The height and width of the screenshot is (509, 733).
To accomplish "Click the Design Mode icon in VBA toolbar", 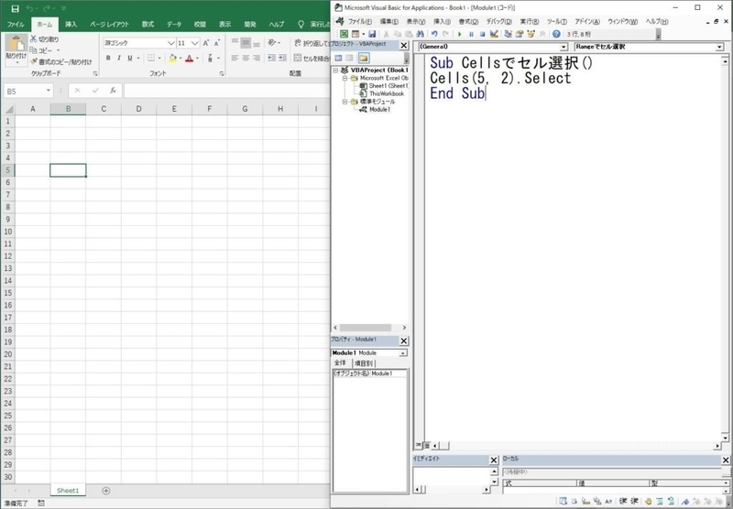I will click(x=494, y=34).
